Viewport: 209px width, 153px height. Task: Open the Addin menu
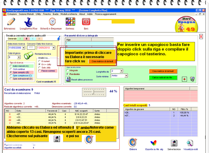[90, 14]
